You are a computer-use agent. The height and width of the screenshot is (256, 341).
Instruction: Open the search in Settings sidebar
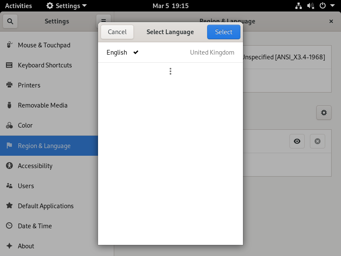pos(10,21)
